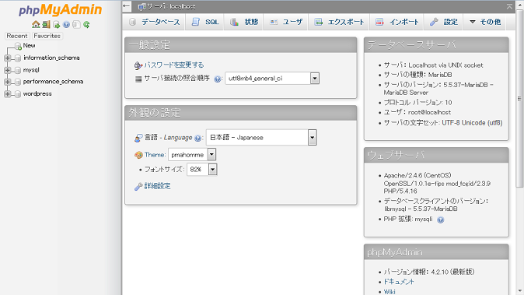This screenshot has width=524, height=295.
Task: Click the phpMyAdmin logo
Action: coord(60,9)
